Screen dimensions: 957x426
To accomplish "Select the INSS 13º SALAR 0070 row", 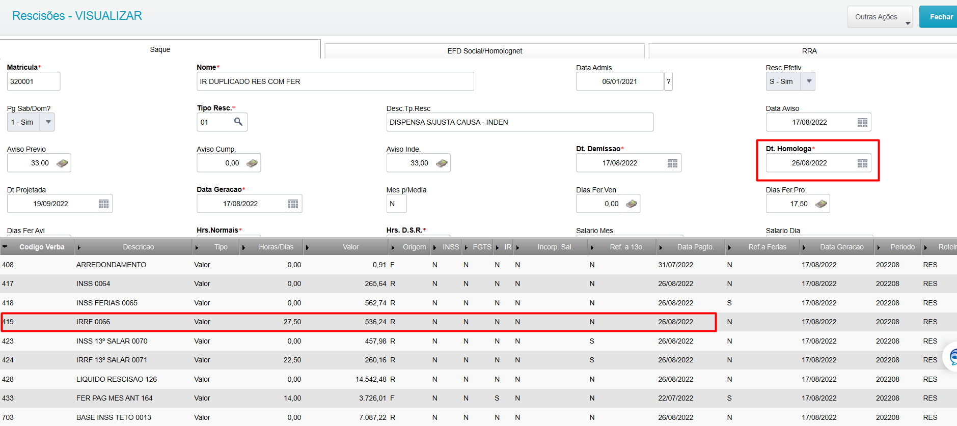I will click(x=478, y=341).
